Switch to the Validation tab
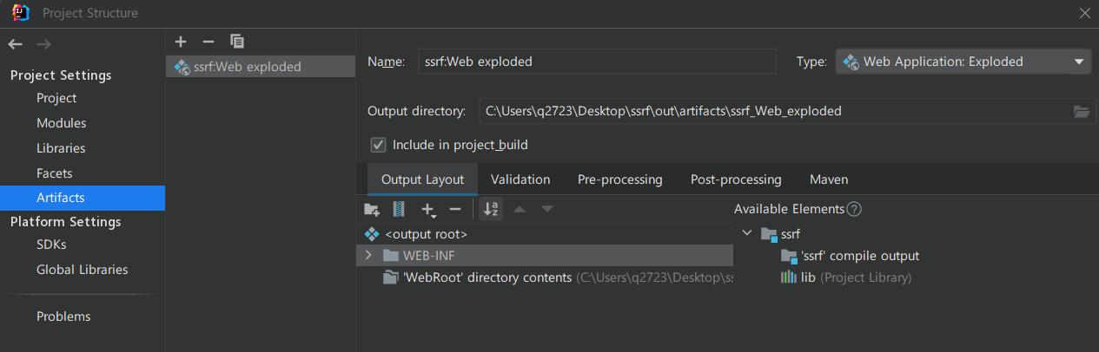Image resolution: width=1099 pixels, height=352 pixels. coord(520,179)
